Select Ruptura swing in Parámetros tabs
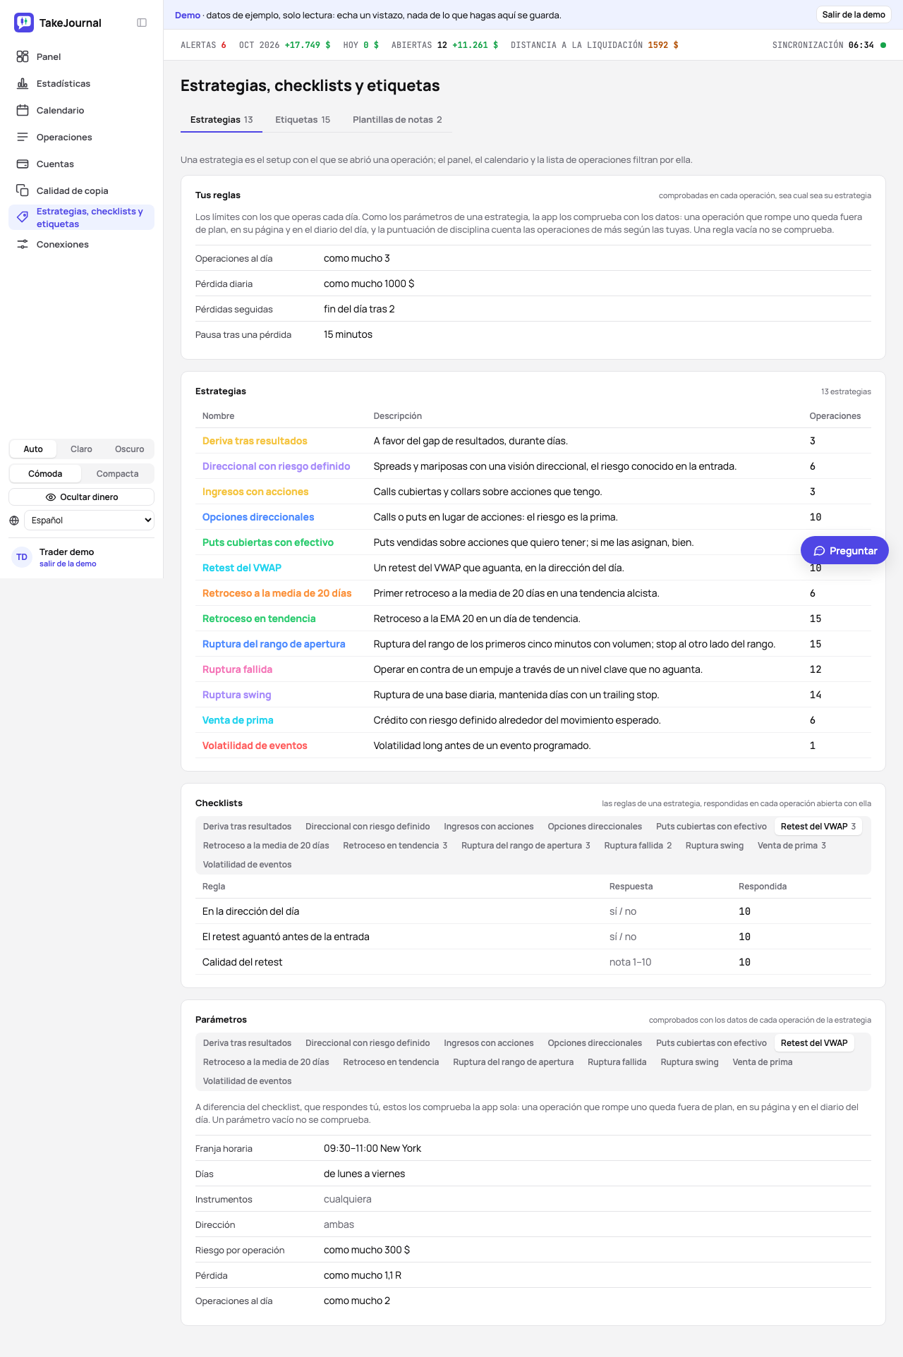The image size is (903, 1357). coord(689,1062)
